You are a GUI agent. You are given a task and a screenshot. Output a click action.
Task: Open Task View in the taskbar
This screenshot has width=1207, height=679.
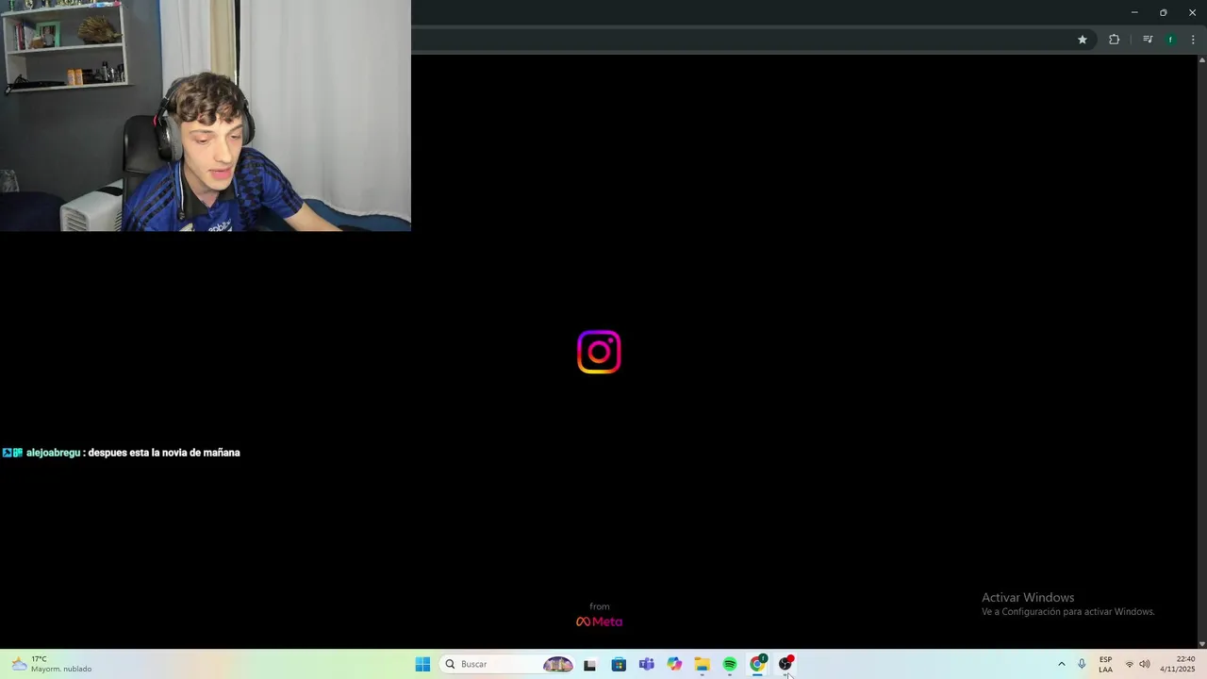click(x=590, y=664)
